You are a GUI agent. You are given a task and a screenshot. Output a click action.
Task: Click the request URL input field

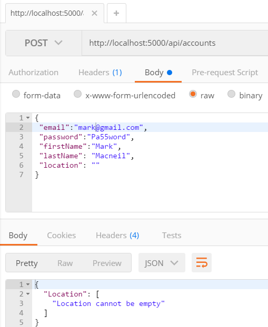click(175, 43)
